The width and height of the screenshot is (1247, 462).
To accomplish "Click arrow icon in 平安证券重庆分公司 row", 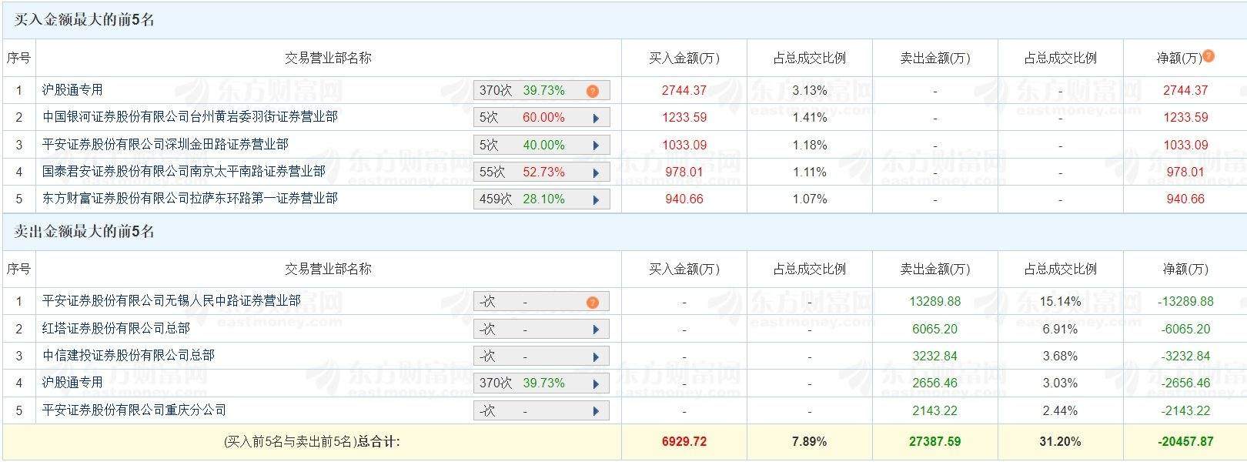I will (596, 411).
